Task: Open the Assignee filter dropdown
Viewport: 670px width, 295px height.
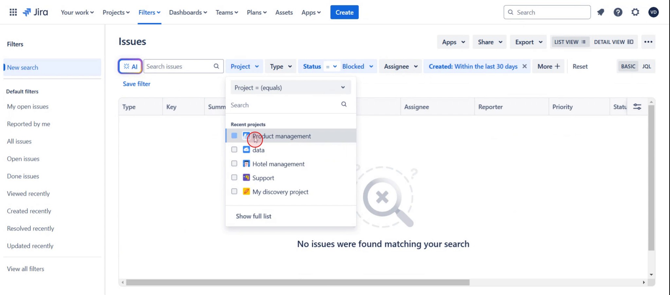Action: coord(400,66)
